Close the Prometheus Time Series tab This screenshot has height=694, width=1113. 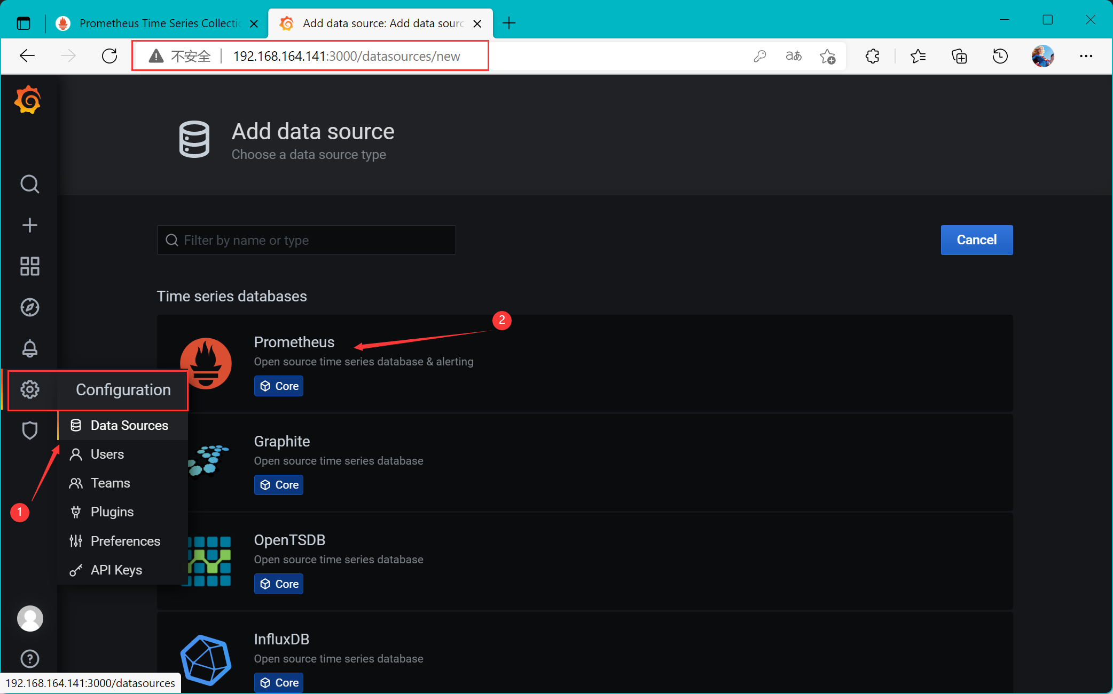pyautogui.click(x=254, y=23)
